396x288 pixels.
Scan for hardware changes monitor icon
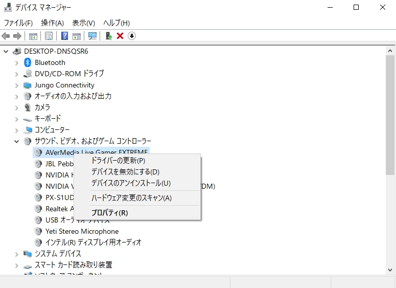click(x=92, y=36)
